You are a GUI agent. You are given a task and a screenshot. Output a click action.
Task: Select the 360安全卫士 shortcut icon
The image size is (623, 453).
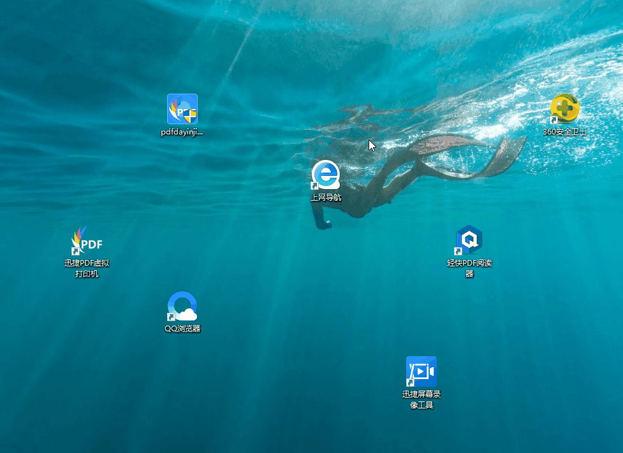click(564, 109)
